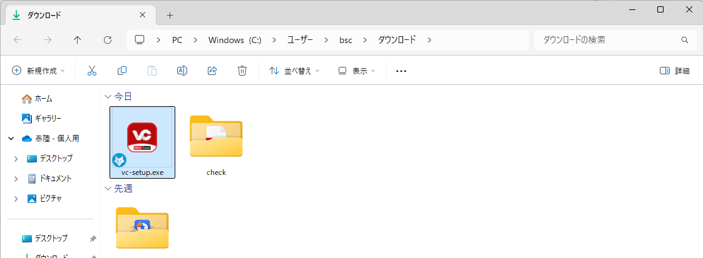Expand chevron after PC in address bar
This screenshot has height=258, width=703.
coord(195,40)
